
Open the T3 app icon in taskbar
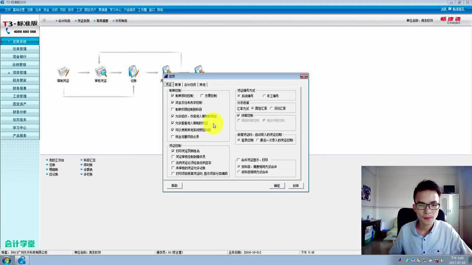[x=22, y=261]
